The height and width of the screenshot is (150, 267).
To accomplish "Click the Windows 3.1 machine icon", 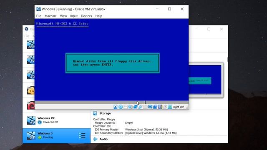I will pos(31,135).
